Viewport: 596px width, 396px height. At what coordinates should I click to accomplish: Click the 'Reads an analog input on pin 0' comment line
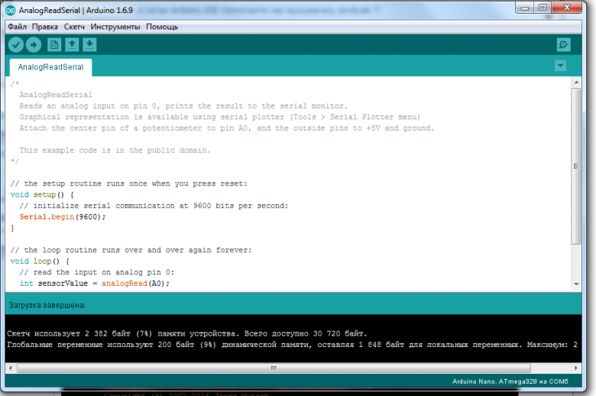[x=183, y=105]
